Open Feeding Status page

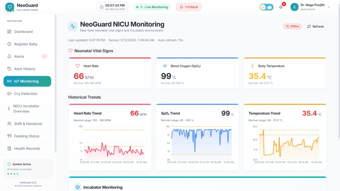pyautogui.click(x=27, y=136)
